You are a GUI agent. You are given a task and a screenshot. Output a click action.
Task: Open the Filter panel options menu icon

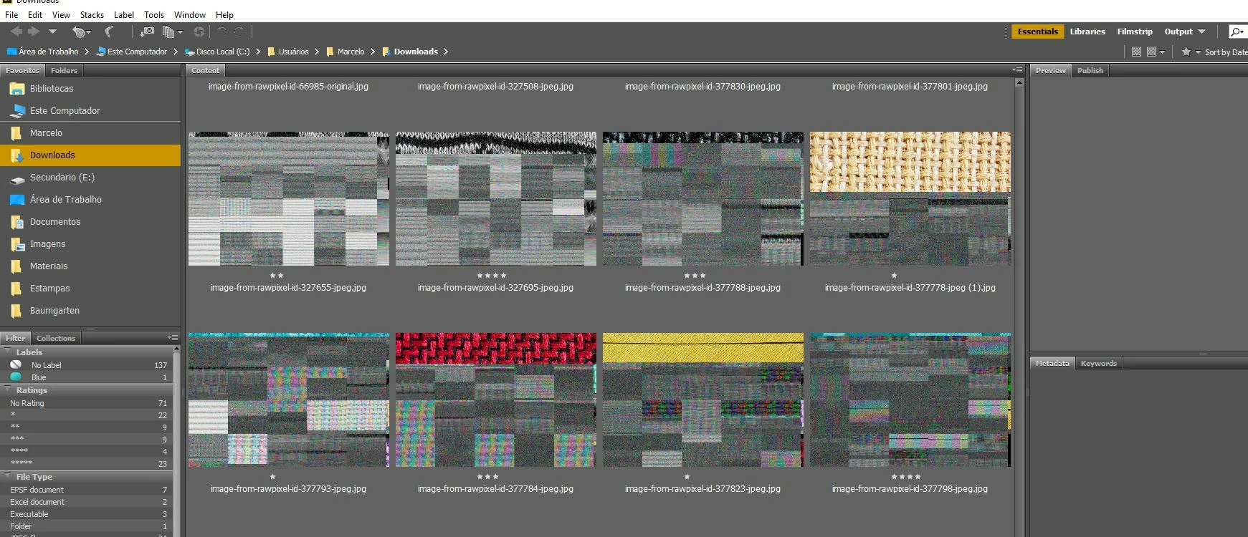pyautogui.click(x=173, y=337)
